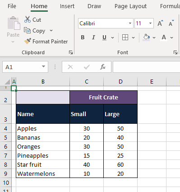Screen dimensions: 180x192
Task: Increase font size with larger A
Action: 160,23
